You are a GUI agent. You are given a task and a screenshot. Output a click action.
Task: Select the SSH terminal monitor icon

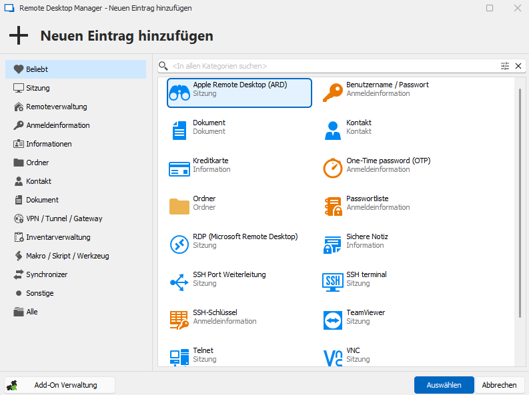coord(333,282)
